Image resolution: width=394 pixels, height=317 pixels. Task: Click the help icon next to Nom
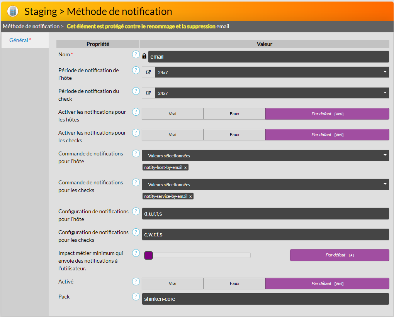(x=136, y=54)
